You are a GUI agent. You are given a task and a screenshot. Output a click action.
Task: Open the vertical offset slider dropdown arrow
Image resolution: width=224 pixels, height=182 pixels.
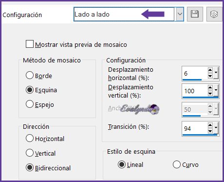pyautogui.click(x=216, y=91)
